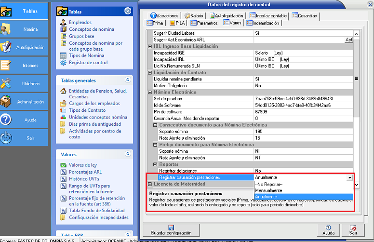Open the Registrar causación prestaciones dropdown arrow
Image resolution: width=374 pixels, height=242 pixels.
[349, 177]
